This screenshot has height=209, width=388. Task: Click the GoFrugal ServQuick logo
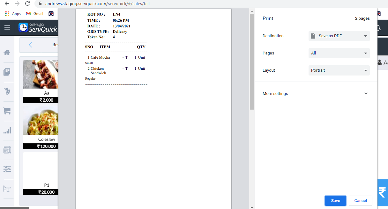(38, 27)
